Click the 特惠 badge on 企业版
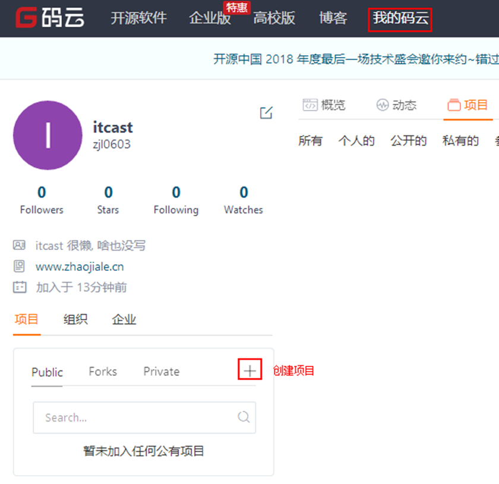Image resolution: width=499 pixels, height=484 pixels. [x=237, y=7]
